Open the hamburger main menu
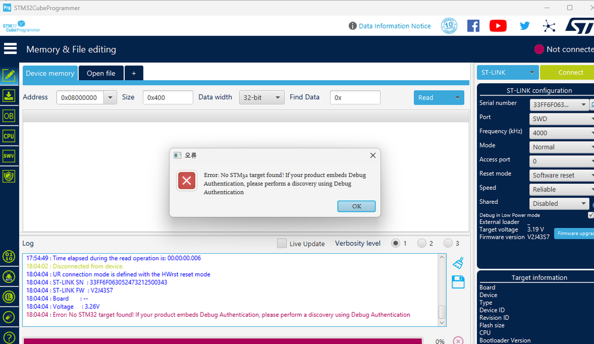Screen dimensions: 594x344 pyautogui.click(x=10, y=49)
